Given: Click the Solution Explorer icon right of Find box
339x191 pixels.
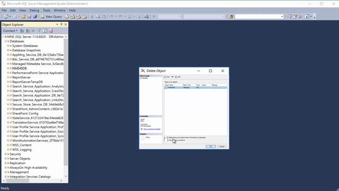Looking at the screenshot, I should tap(289, 16).
